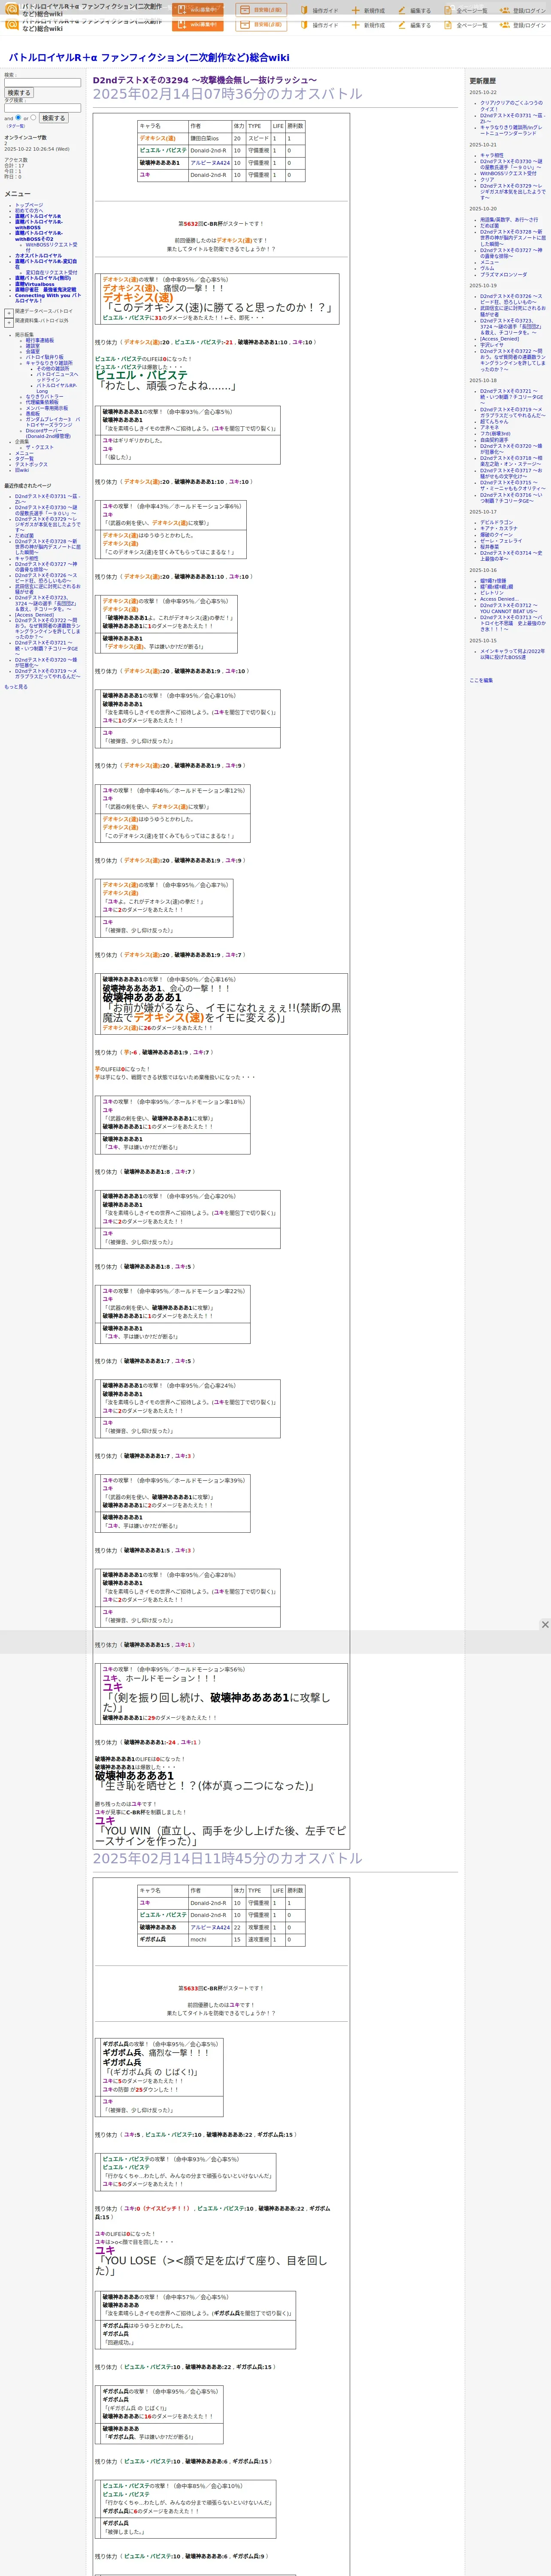Click the 検索する button below the keyword field
The width and height of the screenshot is (551, 2576).
(x=19, y=93)
